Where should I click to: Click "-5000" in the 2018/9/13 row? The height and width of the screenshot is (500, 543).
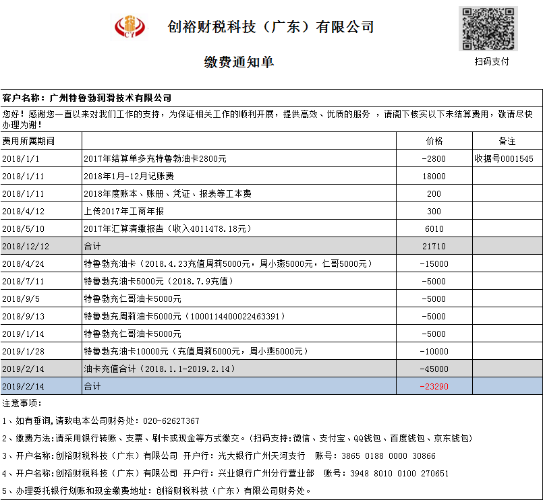pyautogui.click(x=434, y=317)
